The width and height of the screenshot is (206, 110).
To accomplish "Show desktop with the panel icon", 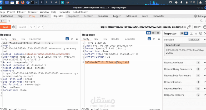I will 7,2.
